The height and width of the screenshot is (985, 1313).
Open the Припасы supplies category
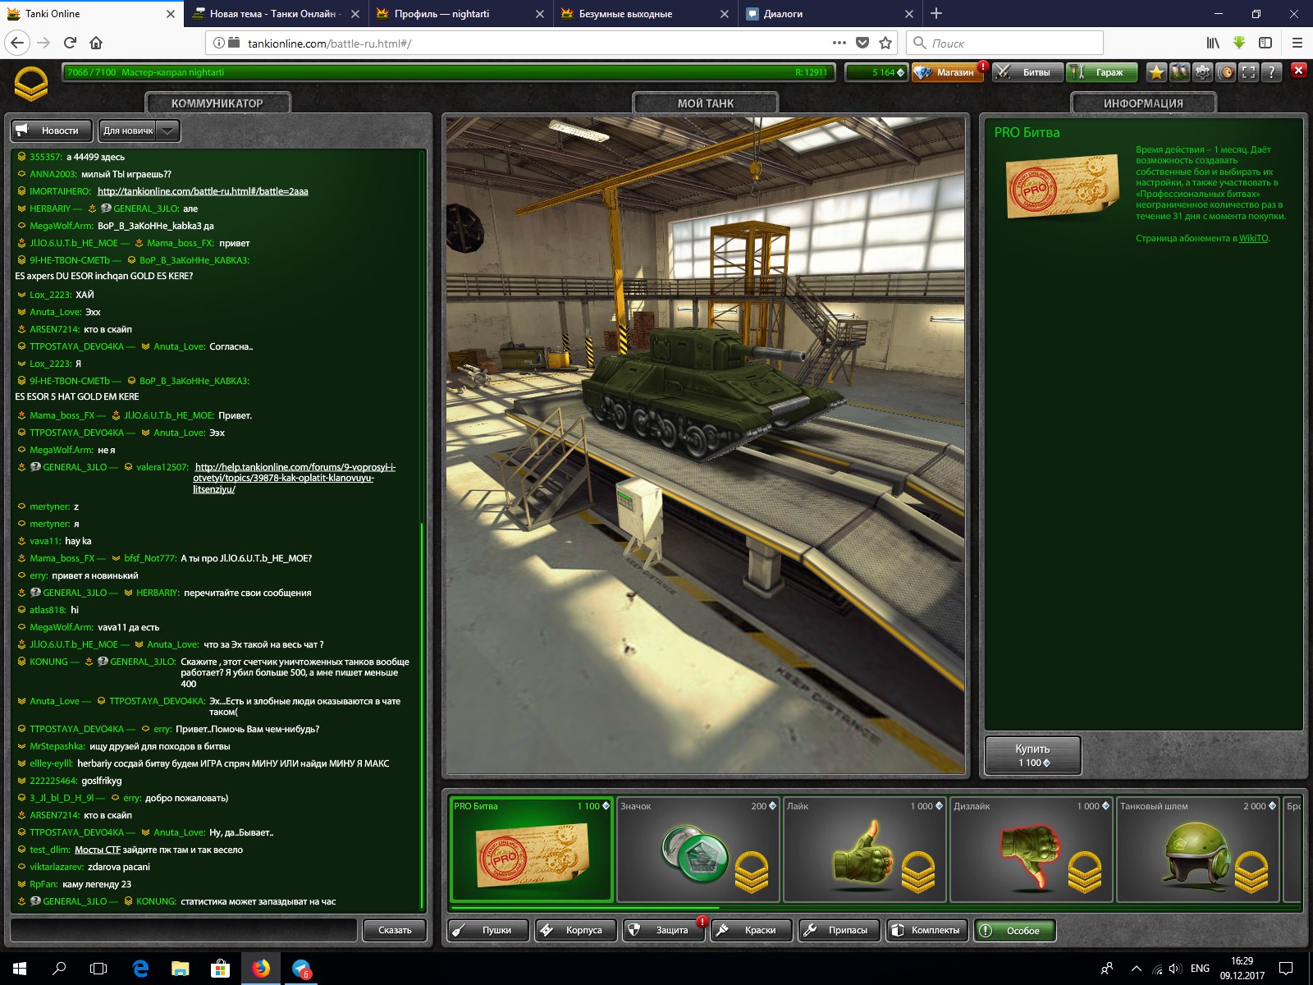(x=839, y=930)
